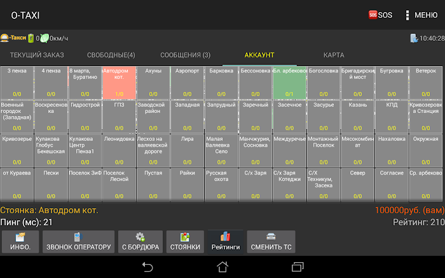The width and height of the screenshot is (445, 278).
Task: Select the Казань stand cell
Action: tap(357, 117)
